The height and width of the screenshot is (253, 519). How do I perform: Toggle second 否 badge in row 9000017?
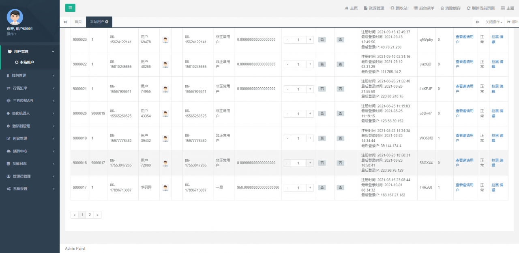tap(341, 188)
